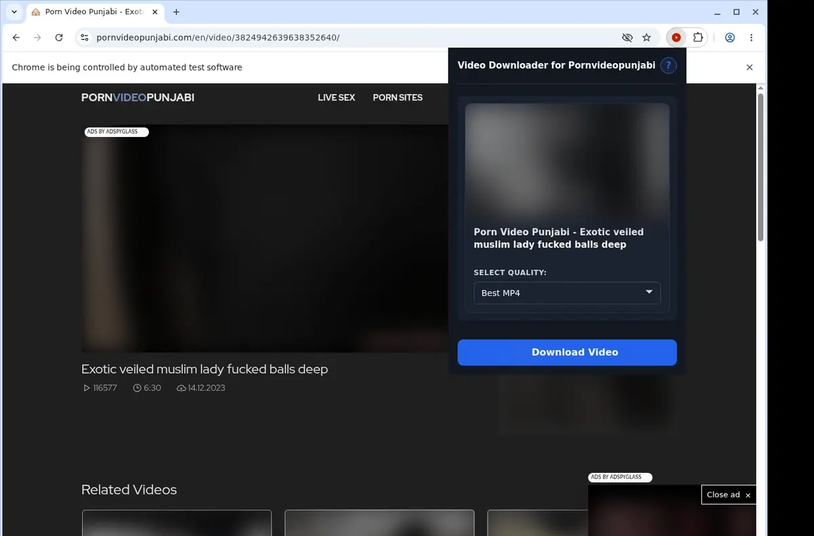This screenshot has height=536, width=814.
Task: Click the video title below the player
Action: [204, 370]
